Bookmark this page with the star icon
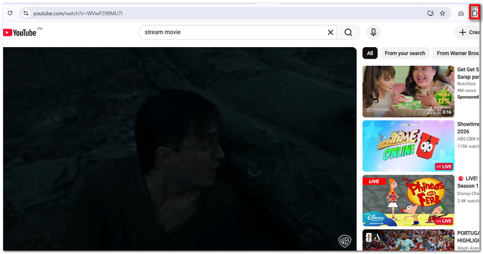This screenshot has width=483, height=254. pyautogui.click(x=443, y=13)
